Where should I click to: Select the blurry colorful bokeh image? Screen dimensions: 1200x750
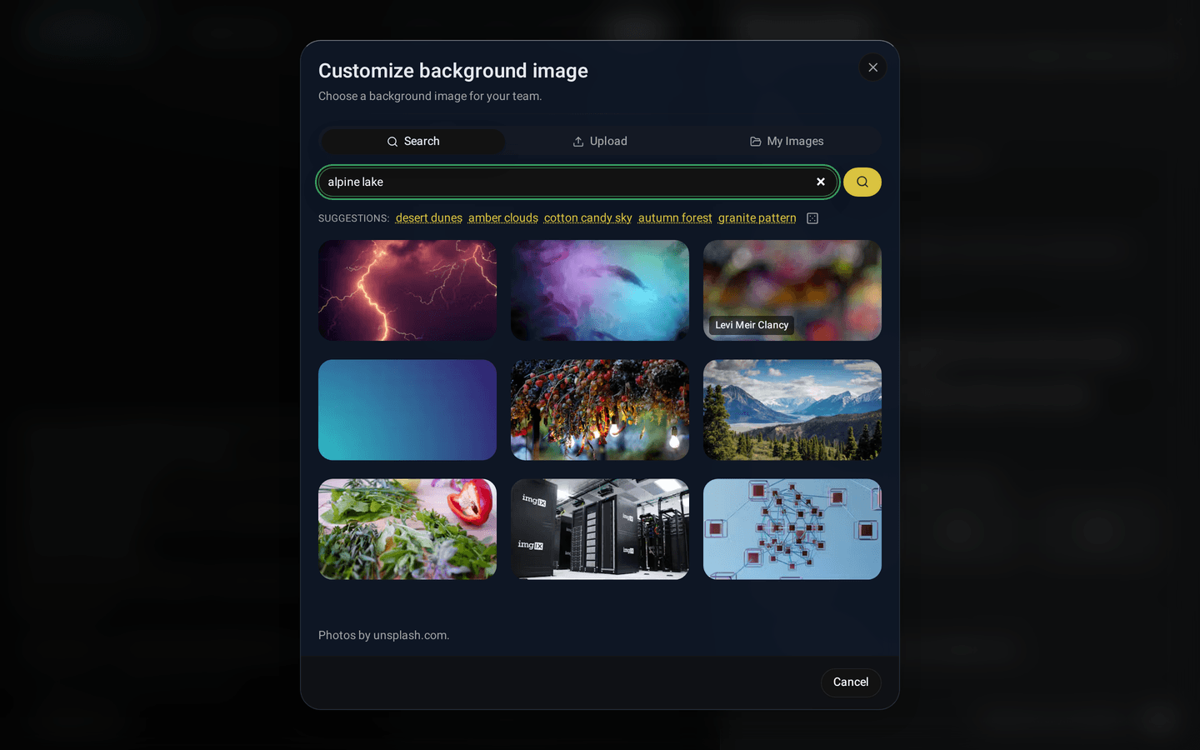[x=792, y=291]
